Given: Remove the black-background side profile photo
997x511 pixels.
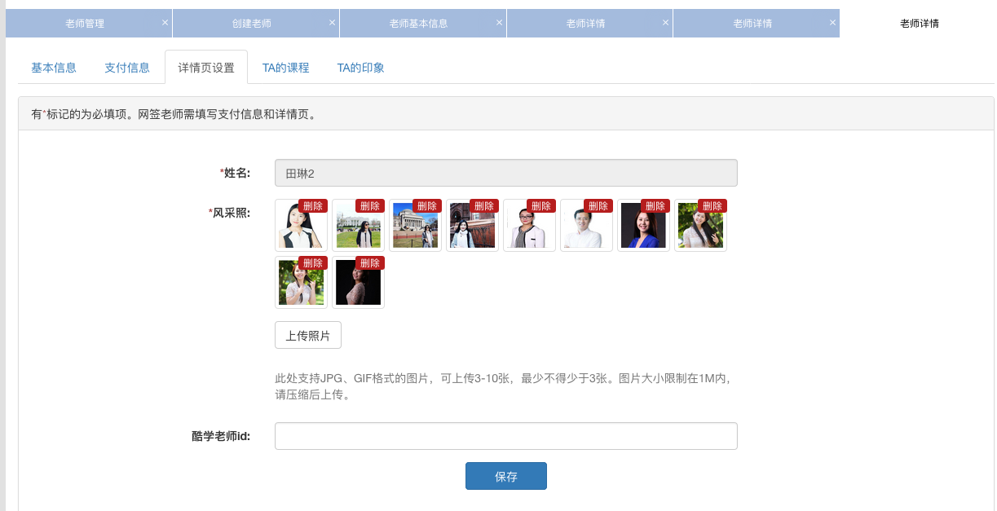Looking at the screenshot, I should tap(370, 263).
